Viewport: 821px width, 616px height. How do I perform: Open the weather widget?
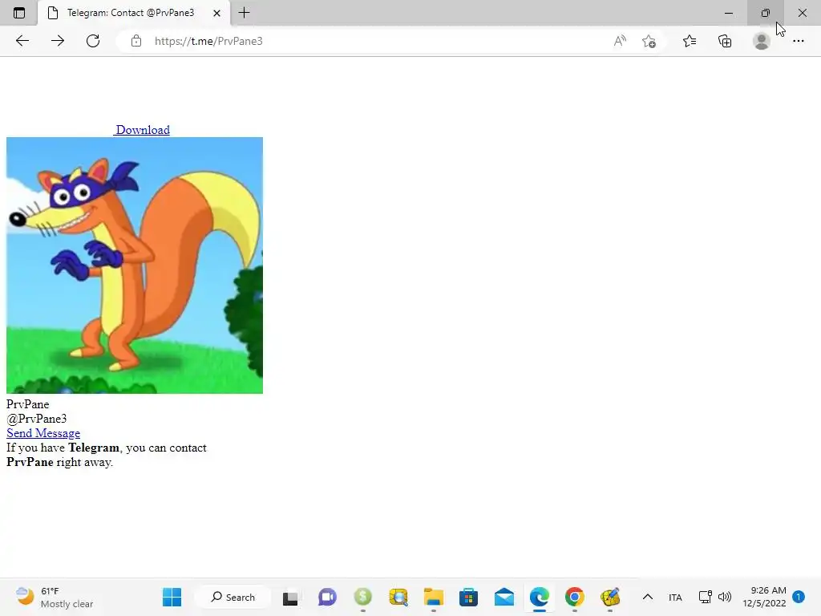pos(54,597)
